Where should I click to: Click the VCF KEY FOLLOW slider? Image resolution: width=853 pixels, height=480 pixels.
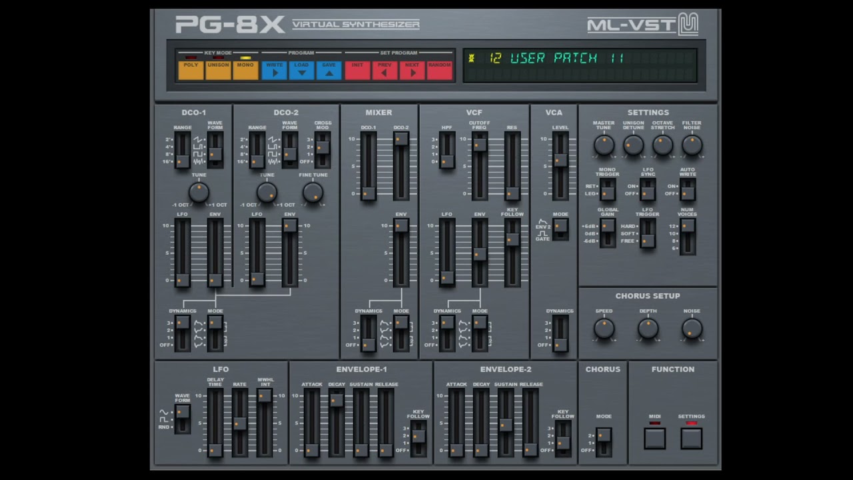512,253
